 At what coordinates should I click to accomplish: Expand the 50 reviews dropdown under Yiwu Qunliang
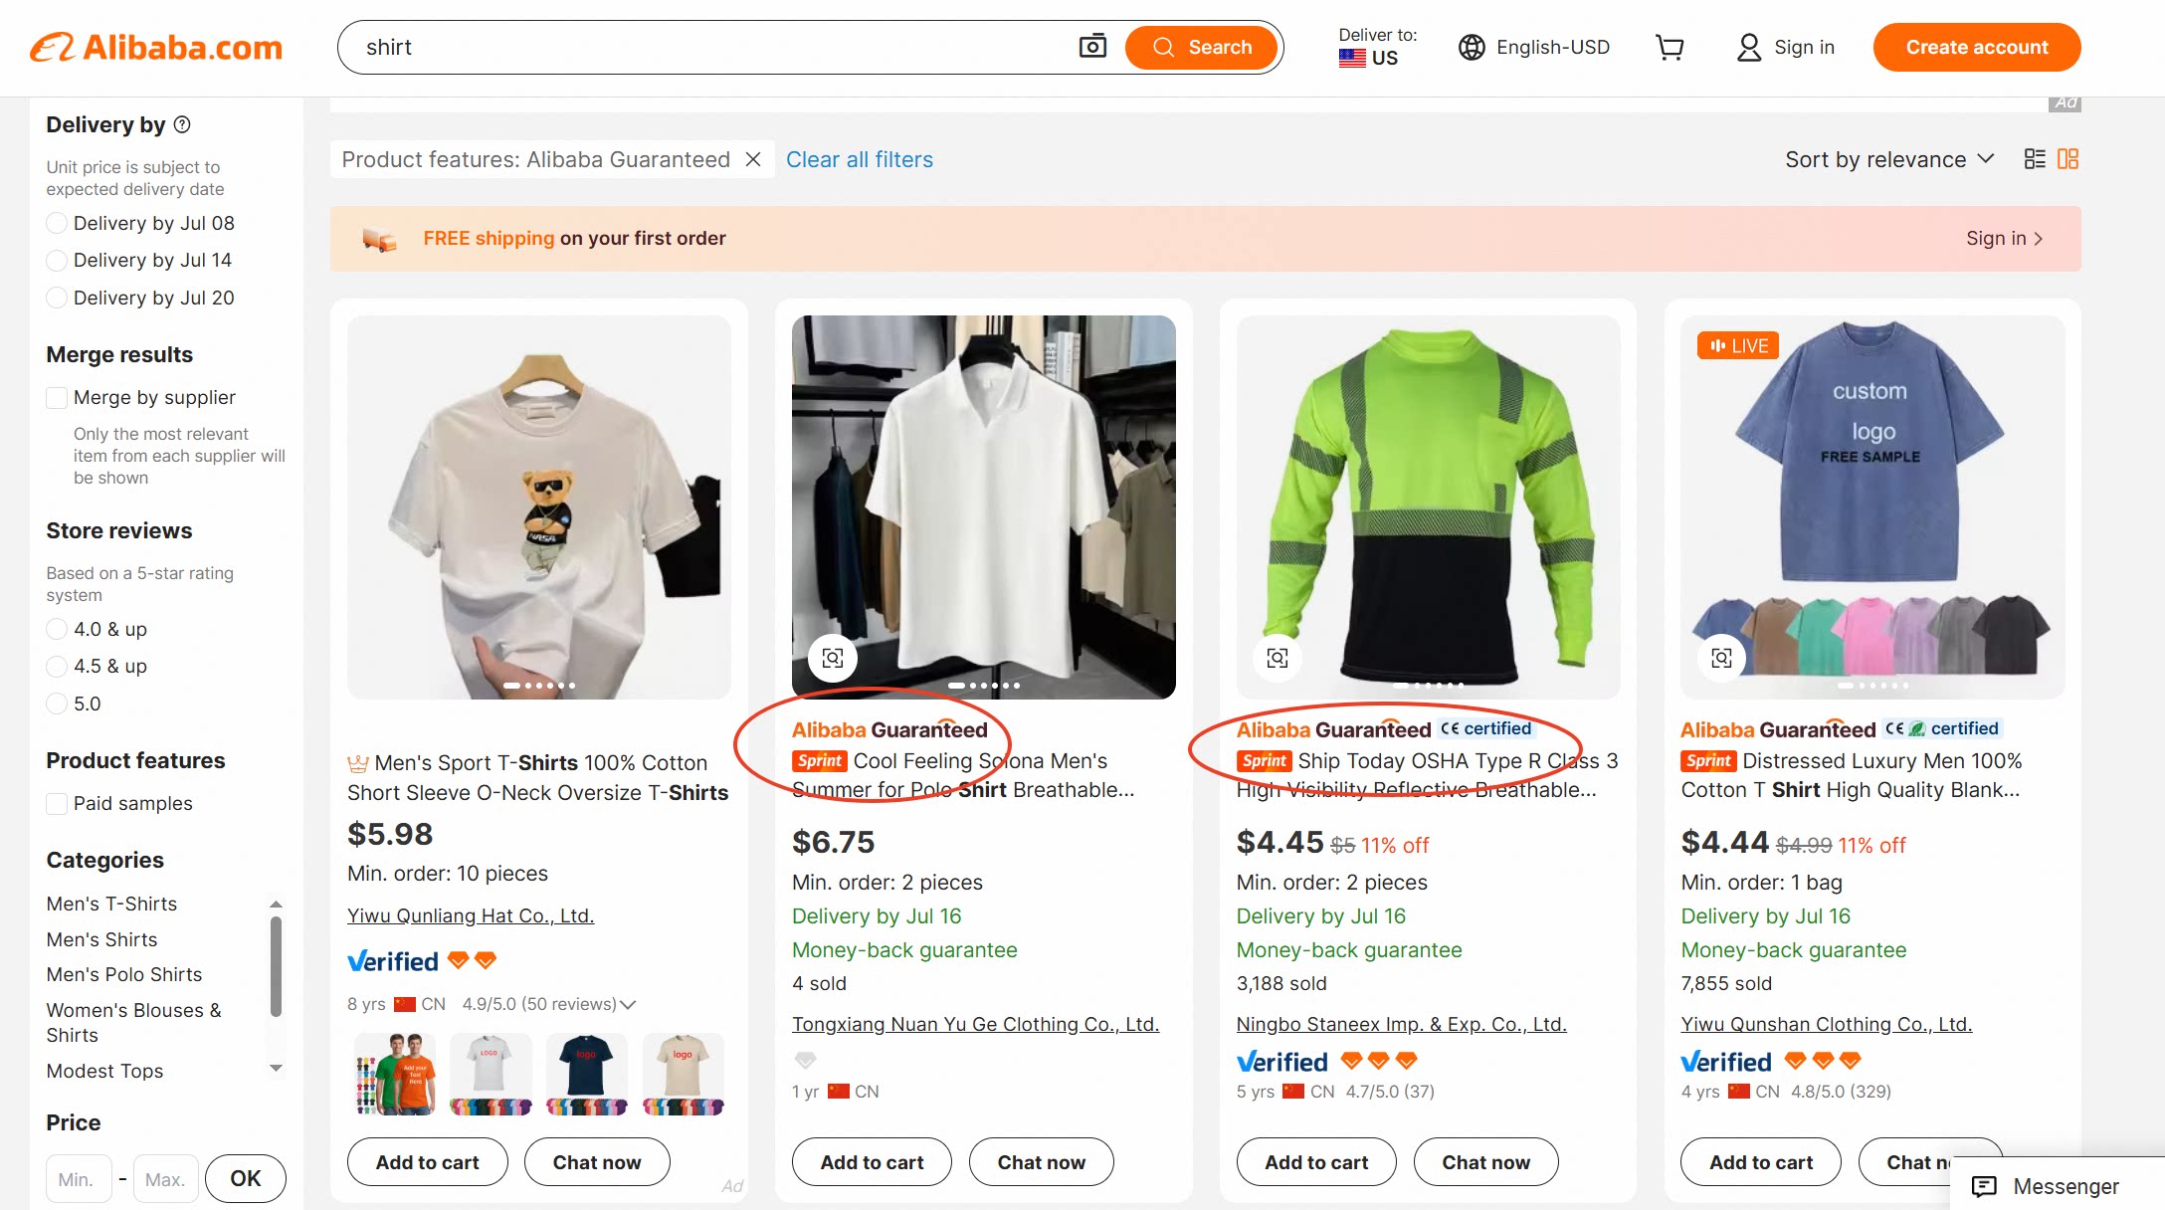pos(628,1004)
